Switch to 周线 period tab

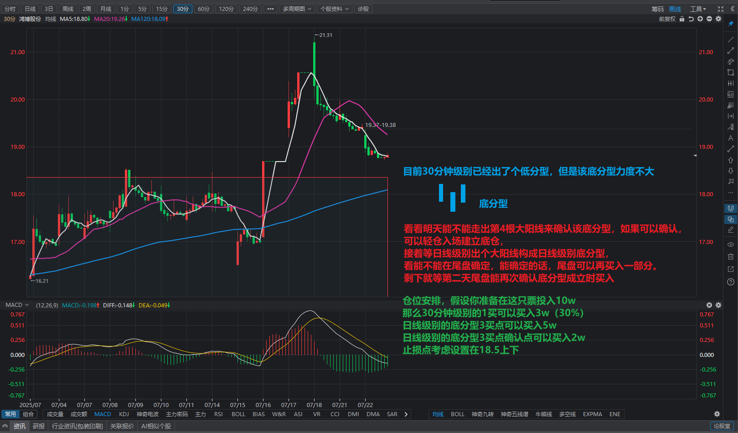pyautogui.click(x=67, y=9)
